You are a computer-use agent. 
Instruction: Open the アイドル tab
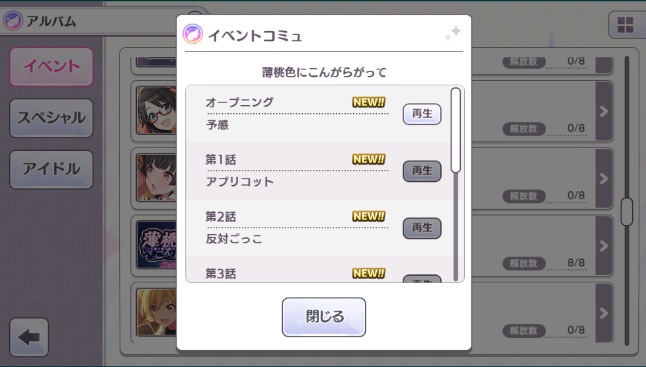pos(52,169)
